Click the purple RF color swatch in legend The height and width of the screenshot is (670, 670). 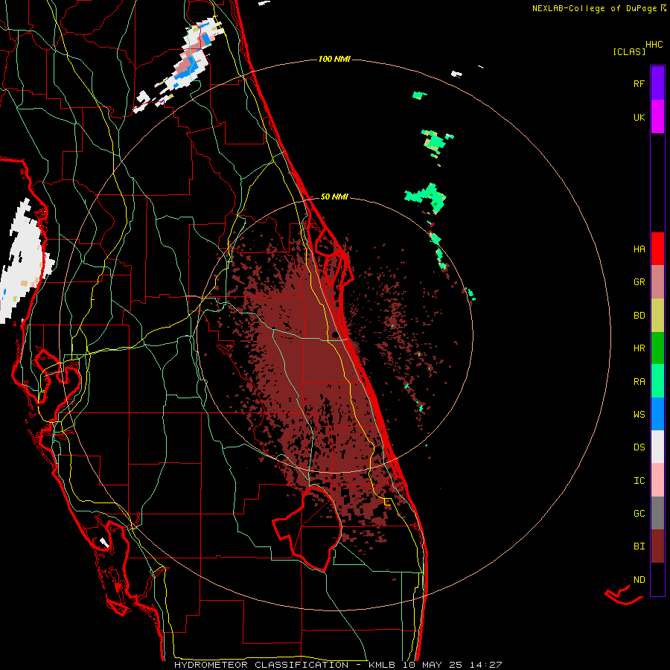pyautogui.click(x=657, y=83)
